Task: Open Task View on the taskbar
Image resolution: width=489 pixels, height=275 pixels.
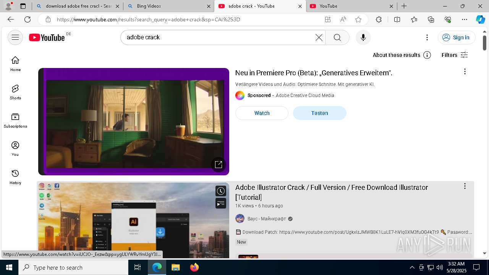Action: pyautogui.click(x=138, y=267)
